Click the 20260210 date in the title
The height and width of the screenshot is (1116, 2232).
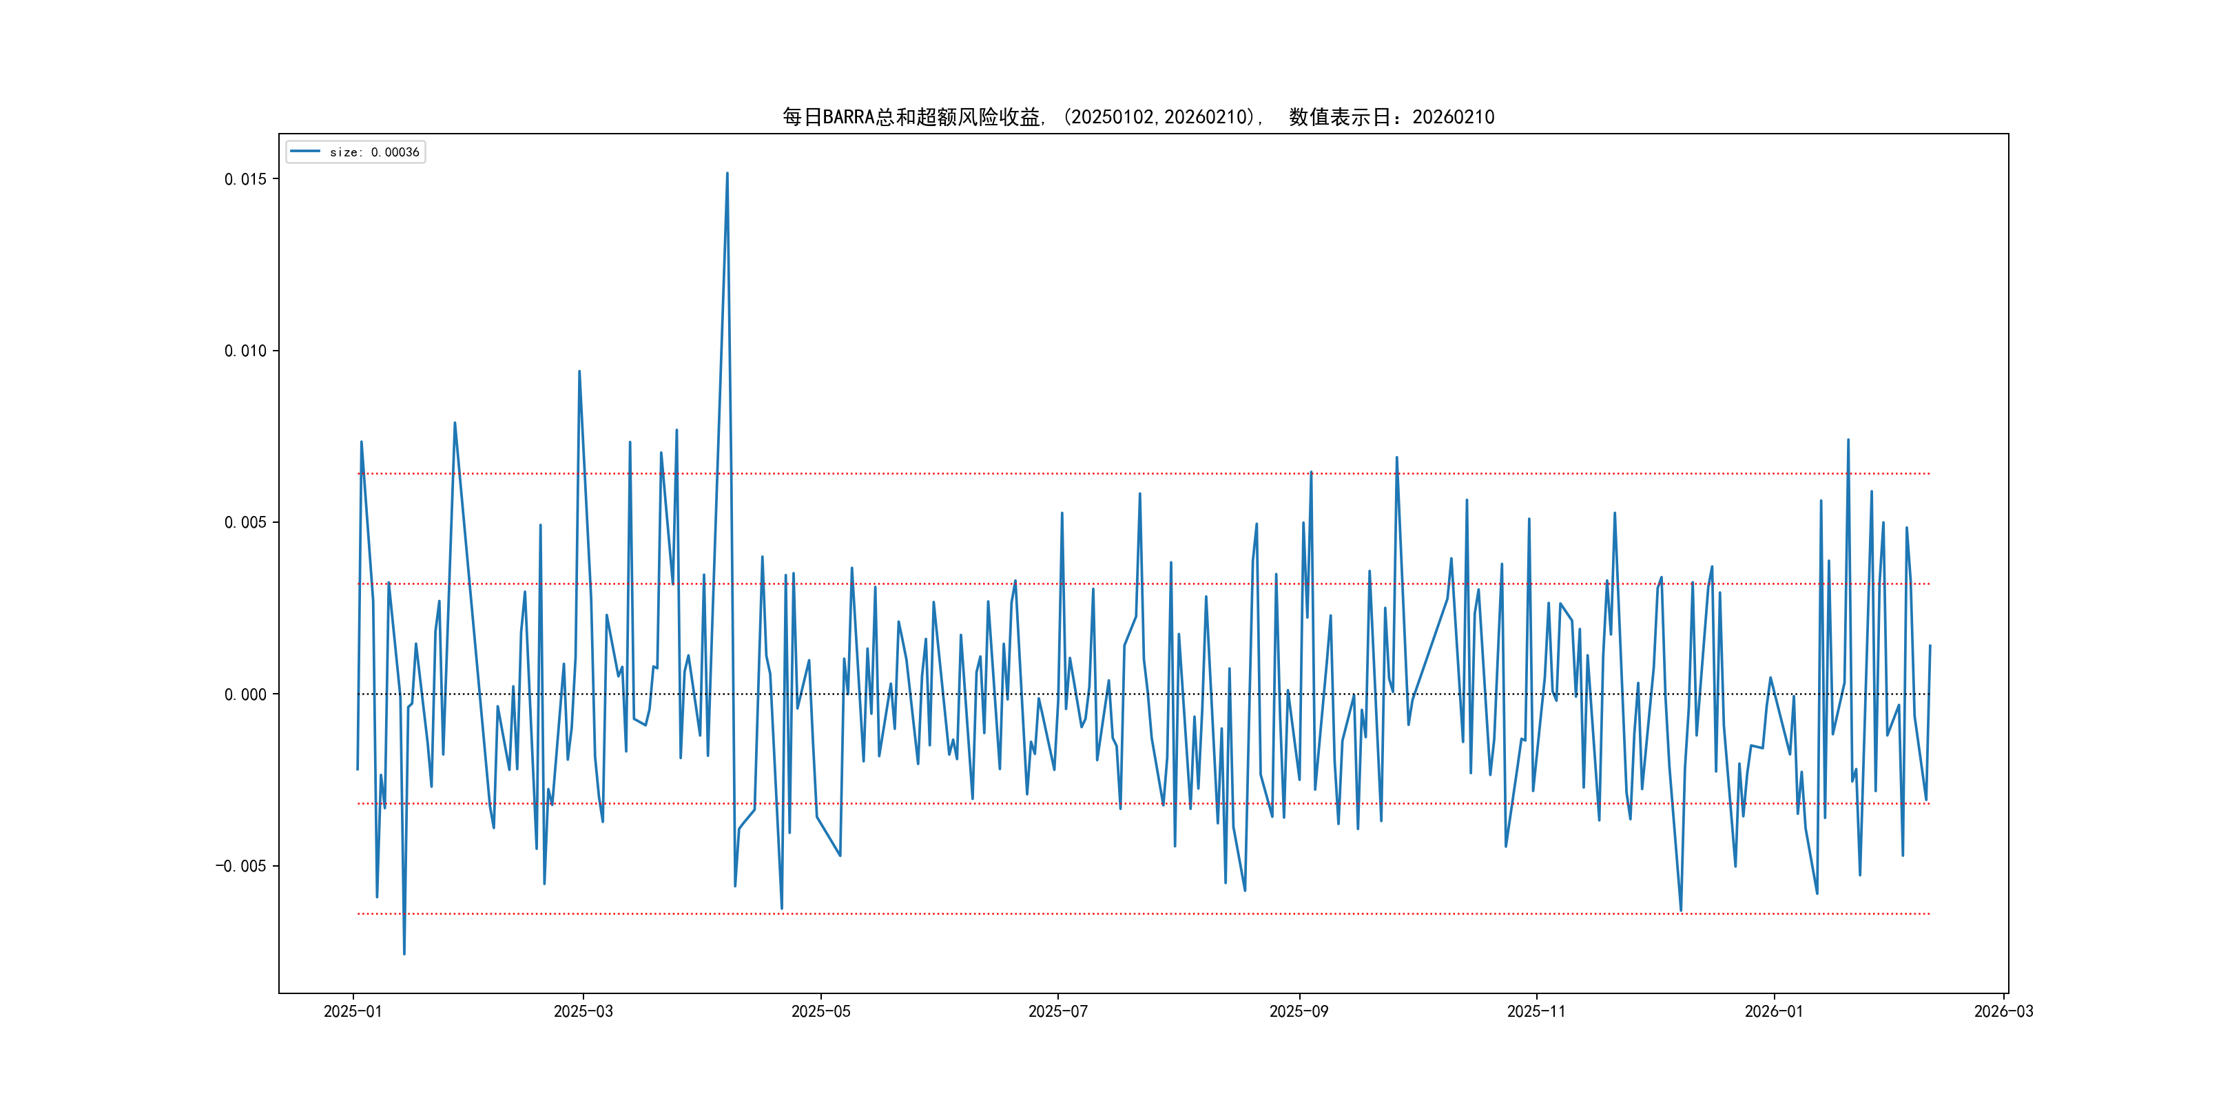pos(1453,117)
